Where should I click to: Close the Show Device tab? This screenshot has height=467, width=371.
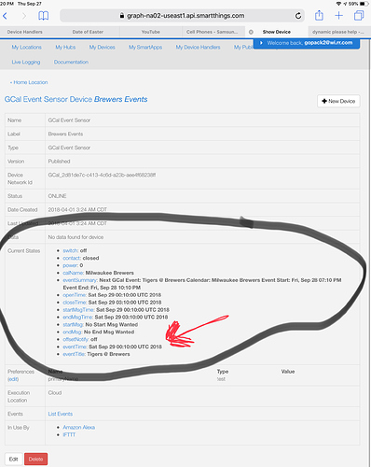251,32
